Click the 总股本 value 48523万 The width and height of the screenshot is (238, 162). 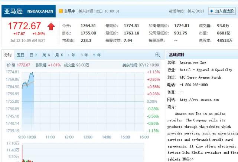[x=225, y=40]
